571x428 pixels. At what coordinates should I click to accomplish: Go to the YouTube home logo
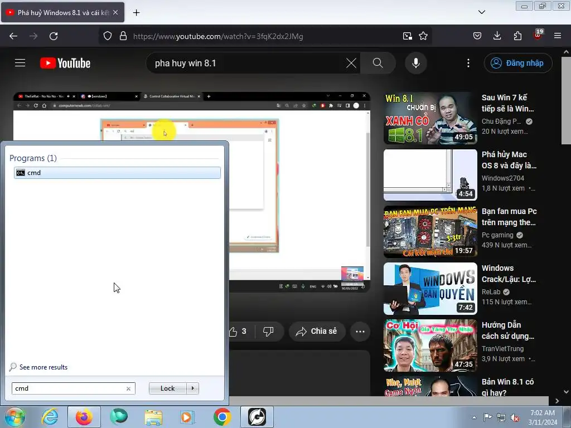65,63
